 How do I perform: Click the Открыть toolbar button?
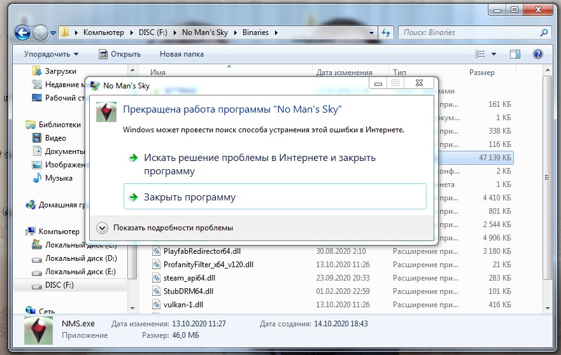pyautogui.click(x=120, y=54)
